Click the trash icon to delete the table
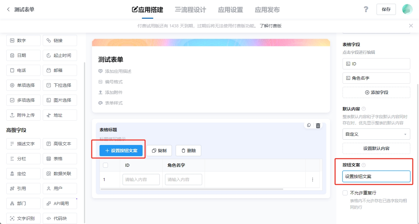The width and height of the screenshot is (419, 224). point(318,125)
